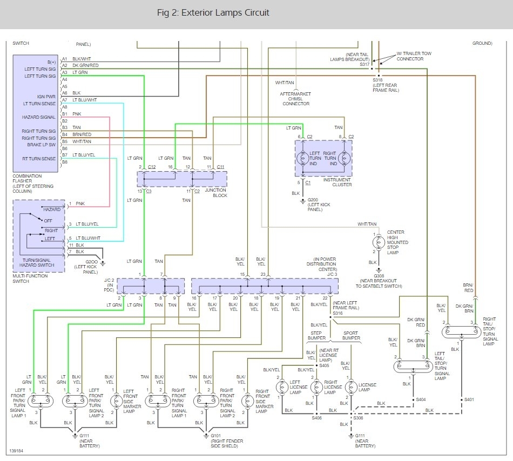Screen dimensions: 513x461
Task: Click the Right Front Side Marker Lamp symbol
Action: (x=247, y=401)
